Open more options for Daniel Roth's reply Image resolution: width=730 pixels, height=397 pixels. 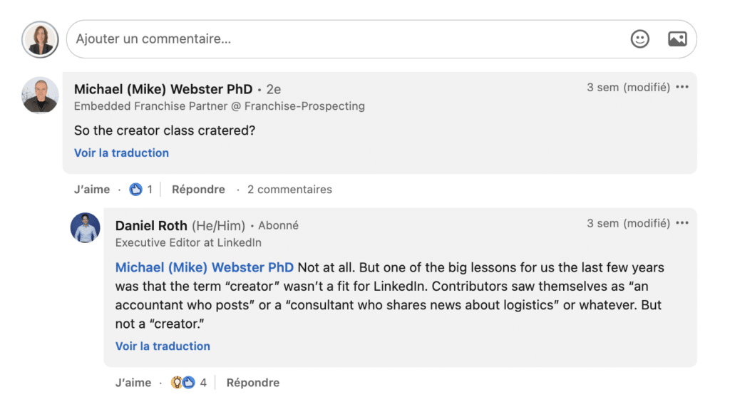pos(682,224)
